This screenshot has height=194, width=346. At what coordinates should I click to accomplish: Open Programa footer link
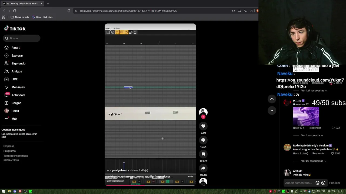click(x=9, y=151)
